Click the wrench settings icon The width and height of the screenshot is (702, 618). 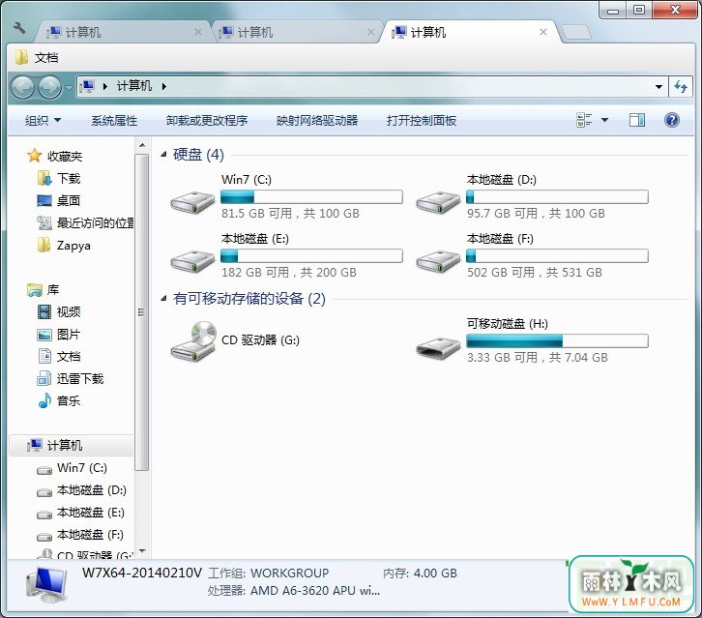[x=19, y=29]
